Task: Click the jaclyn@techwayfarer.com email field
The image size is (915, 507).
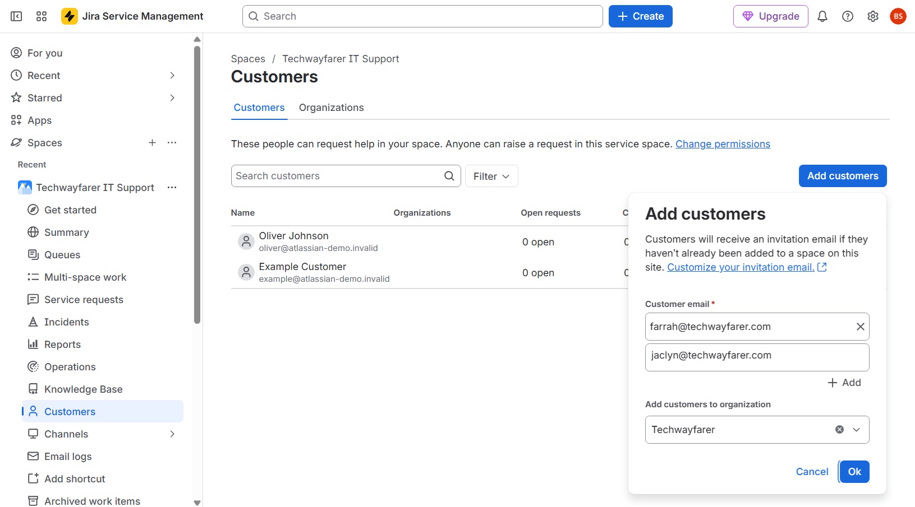Action: point(757,357)
